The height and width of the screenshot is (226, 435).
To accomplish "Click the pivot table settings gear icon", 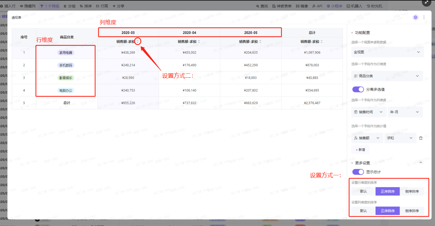I will [x=415, y=17].
